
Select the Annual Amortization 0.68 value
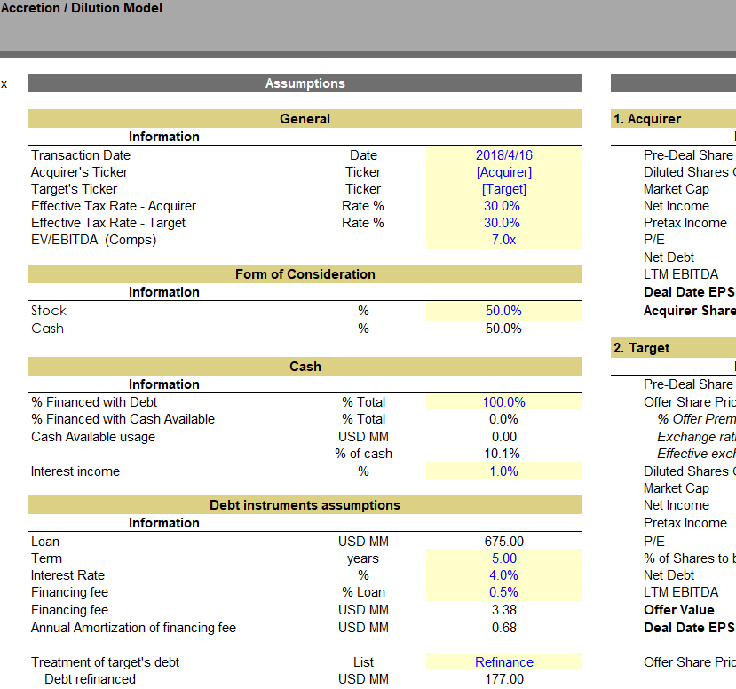[503, 628]
